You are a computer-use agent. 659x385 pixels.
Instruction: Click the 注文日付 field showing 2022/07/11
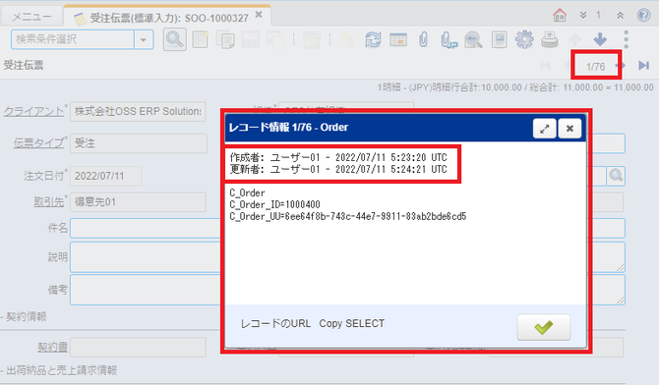106,176
